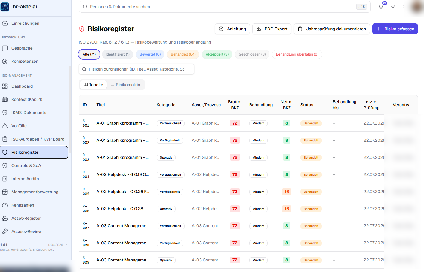Click Vertraulichkeit tag in row R-007
This screenshot has height=272, width=424.
click(x=171, y=226)
